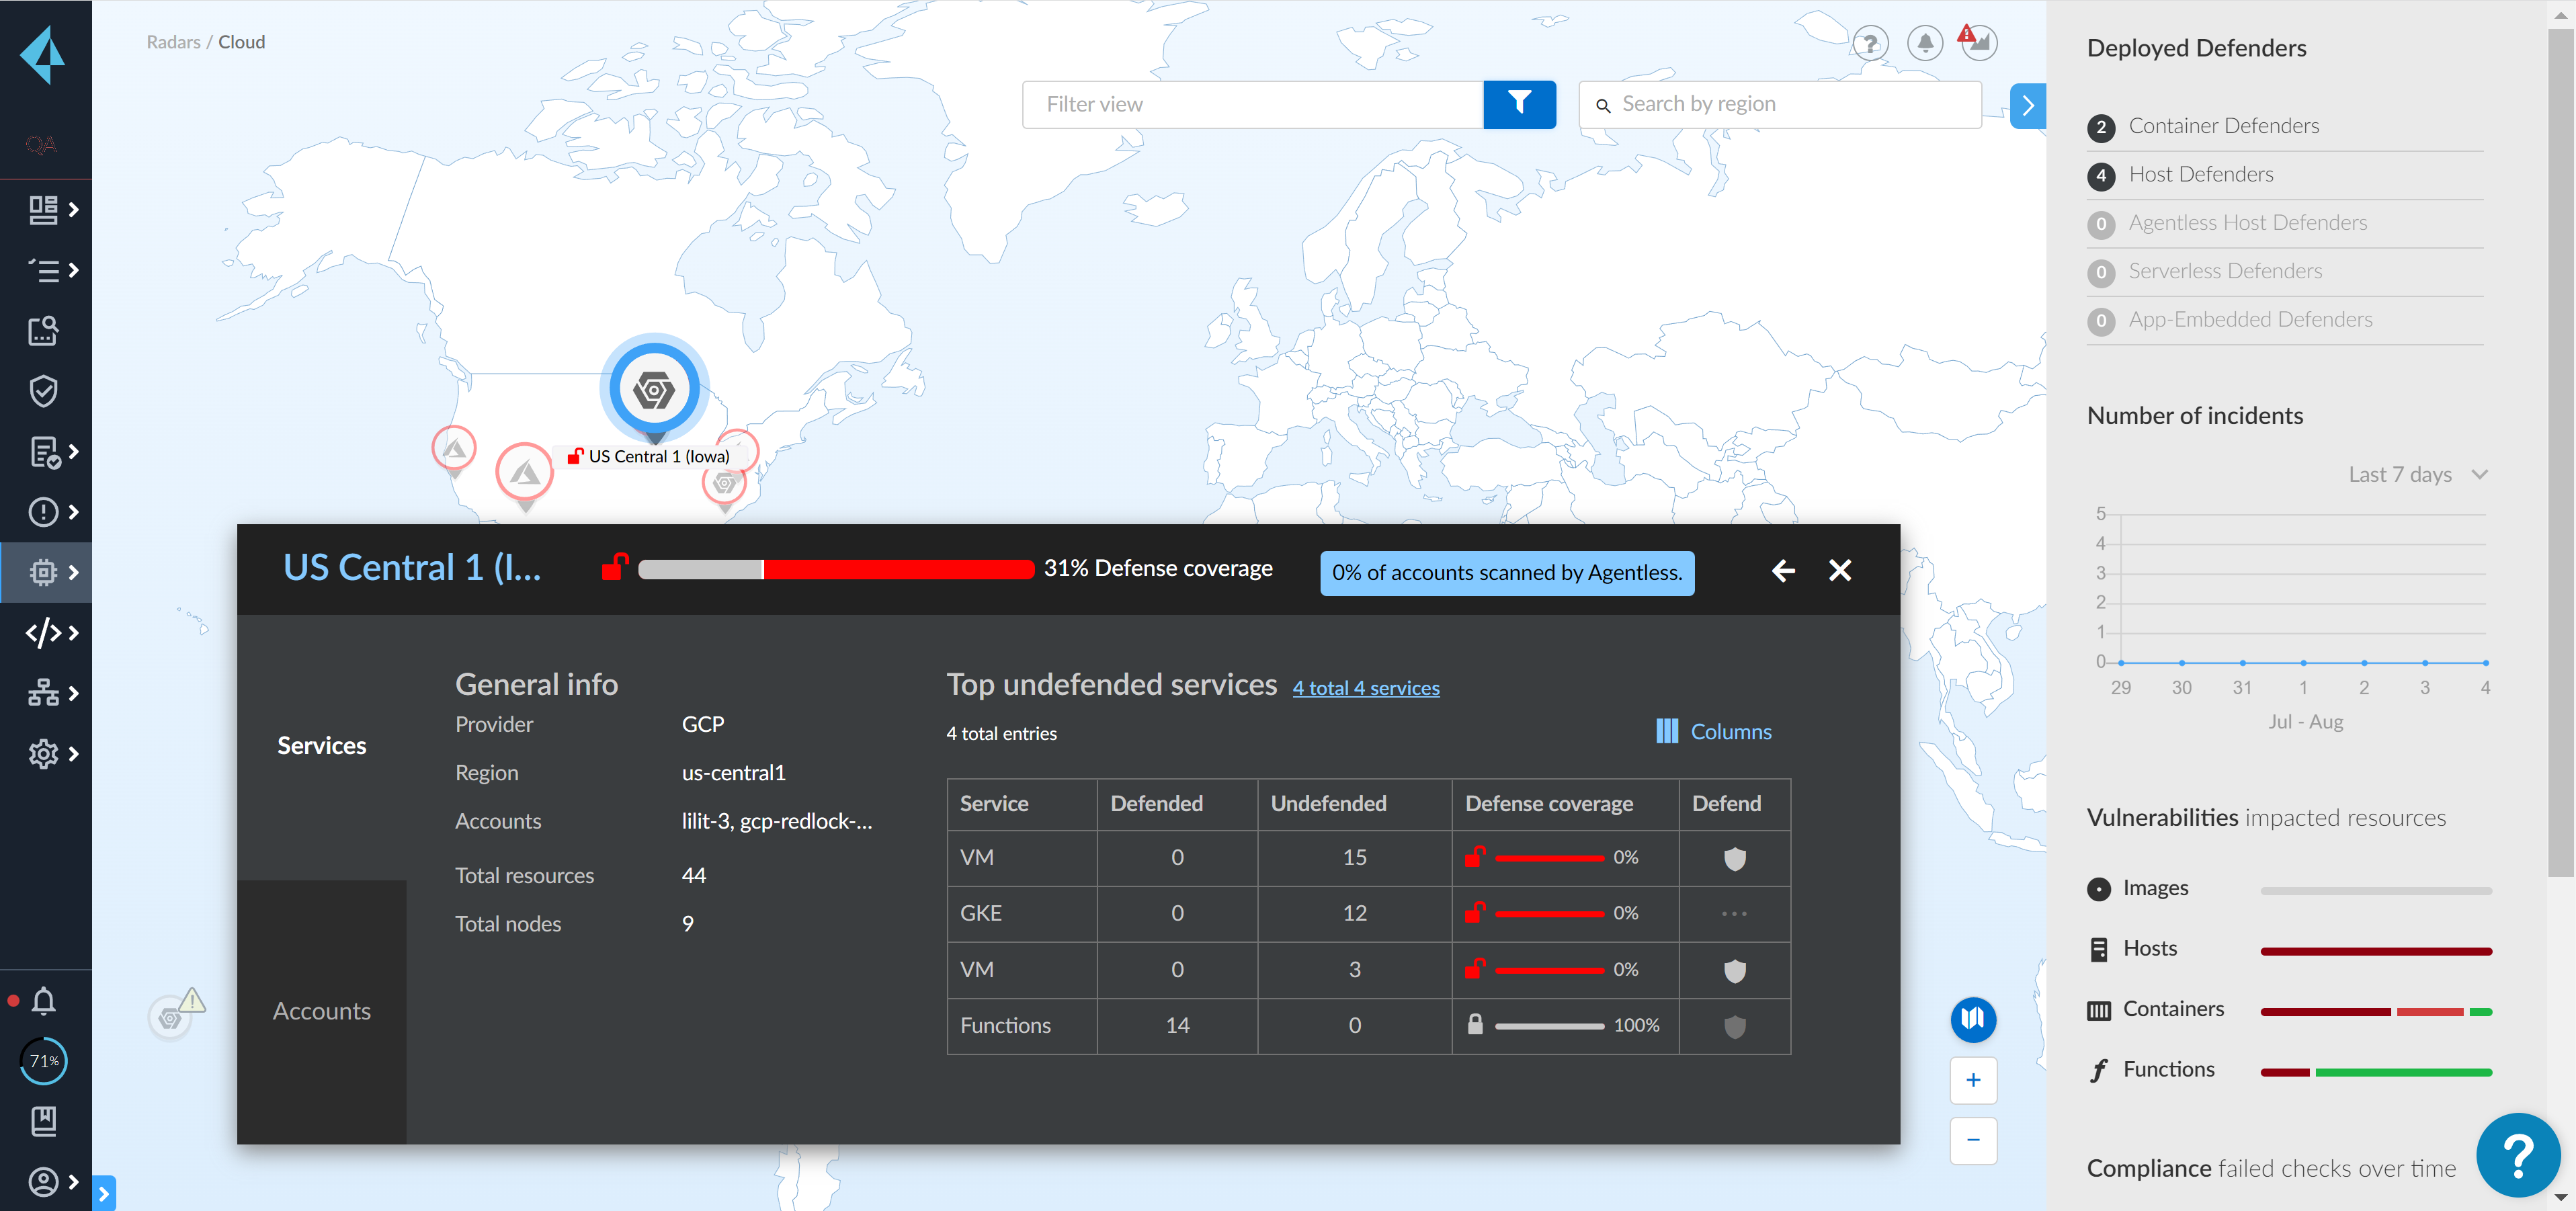The image size is (2576, 1211).
Task: Open GKE row ellipsis actions
Action: pos(1735,914)
